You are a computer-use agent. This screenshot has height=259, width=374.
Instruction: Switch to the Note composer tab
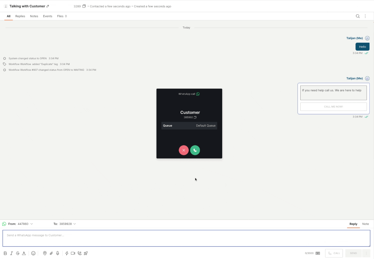pos(365,224)
